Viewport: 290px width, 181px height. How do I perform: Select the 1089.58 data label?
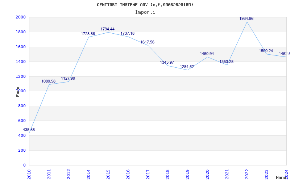(48, 81)
